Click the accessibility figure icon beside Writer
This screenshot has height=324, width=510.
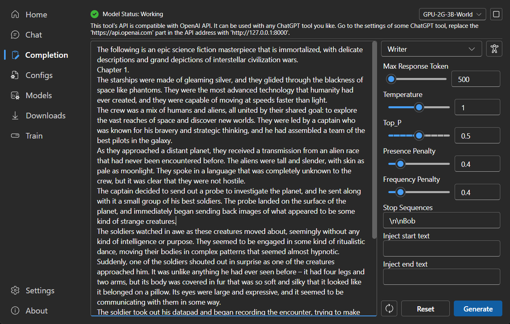pos(494,49)
